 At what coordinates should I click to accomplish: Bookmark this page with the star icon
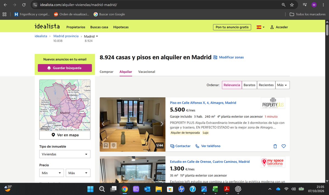point(292,5)
